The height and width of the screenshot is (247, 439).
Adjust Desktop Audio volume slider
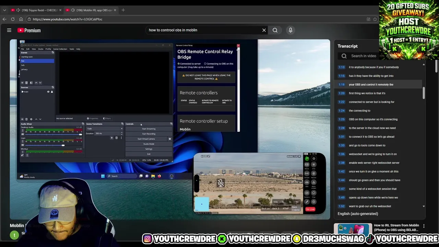[54, 134]
